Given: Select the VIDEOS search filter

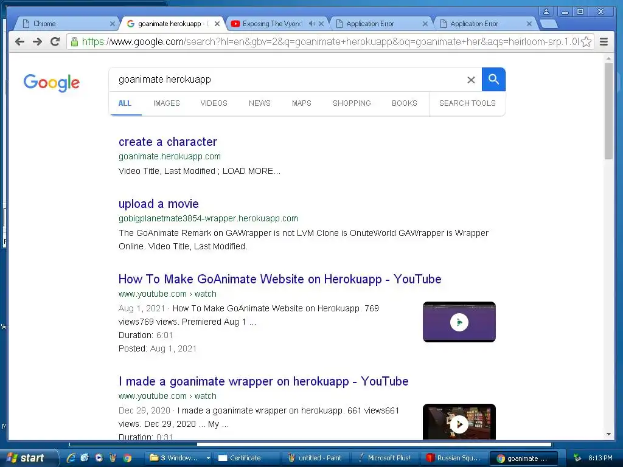Looking at the screenshot, I should [214, 103].
